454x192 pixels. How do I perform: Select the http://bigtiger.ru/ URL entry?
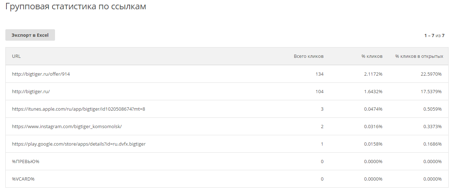31,92
